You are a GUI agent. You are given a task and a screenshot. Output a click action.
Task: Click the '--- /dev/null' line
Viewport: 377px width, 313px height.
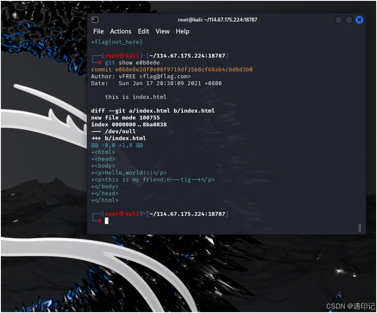click(113, 132)
